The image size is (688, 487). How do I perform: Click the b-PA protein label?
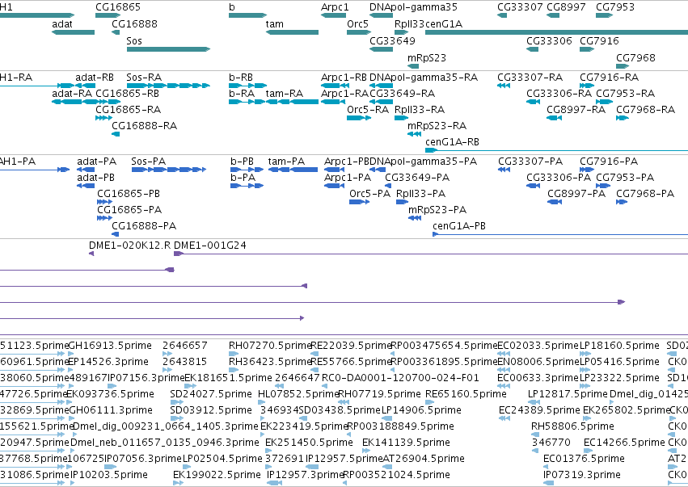click(x=243, y=178)
